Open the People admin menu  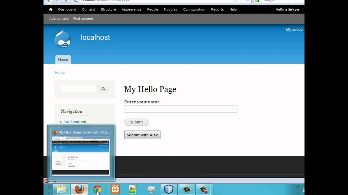153,9
